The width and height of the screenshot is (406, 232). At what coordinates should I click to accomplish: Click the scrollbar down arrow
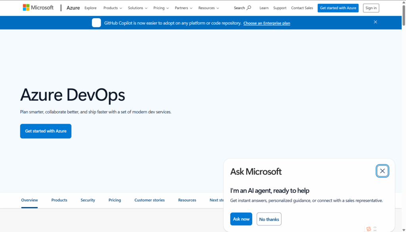tap(404, 230)
